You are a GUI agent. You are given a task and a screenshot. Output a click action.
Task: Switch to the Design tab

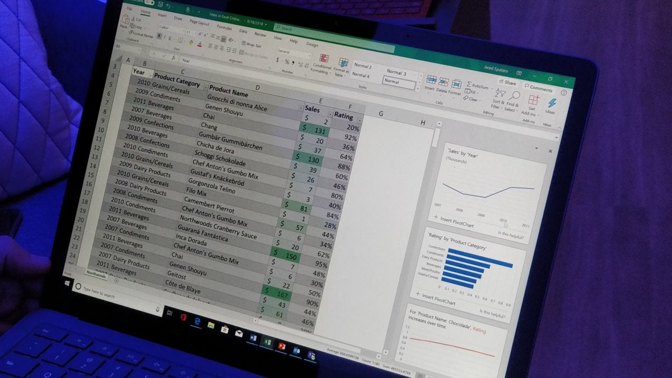312,45
